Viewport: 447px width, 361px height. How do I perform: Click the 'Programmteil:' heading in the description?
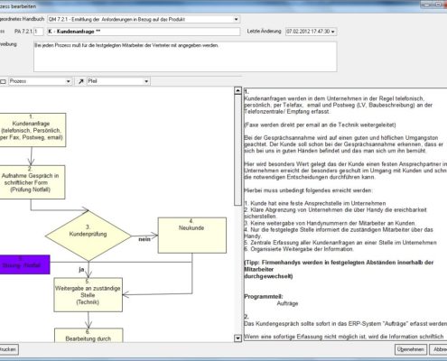pos(263,296)
